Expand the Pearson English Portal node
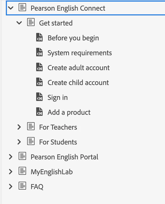 (x=11, y=157)
